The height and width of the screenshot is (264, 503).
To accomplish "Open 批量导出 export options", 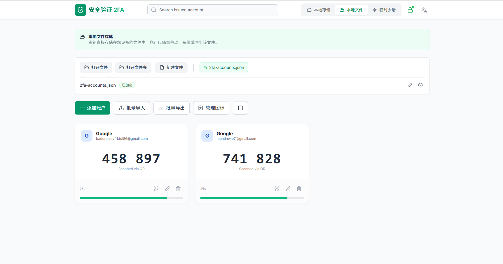I will coord(172,108).
